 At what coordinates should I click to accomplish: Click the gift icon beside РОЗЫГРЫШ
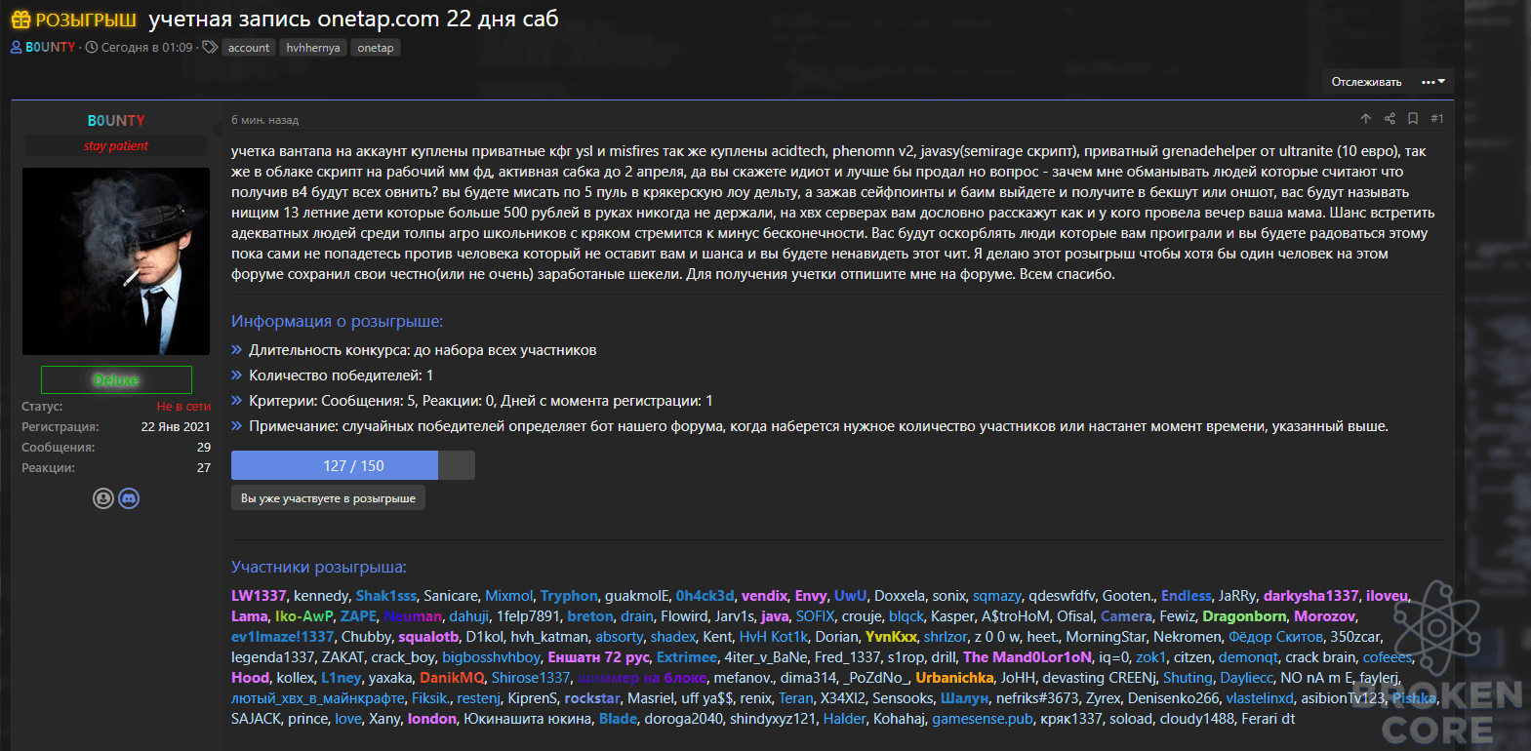point(20,20)
